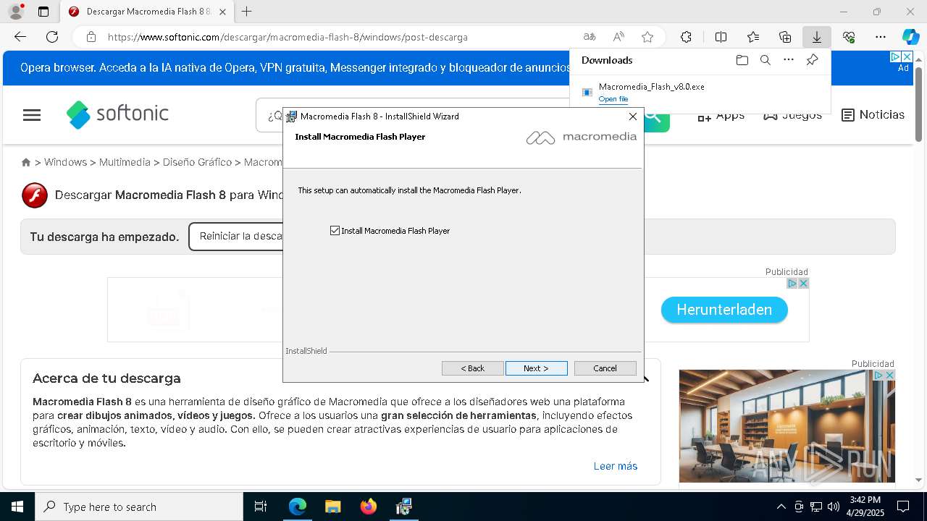927x521 pixels.
Task: Open the tab actions menu icon
Action: pos(43,12)
